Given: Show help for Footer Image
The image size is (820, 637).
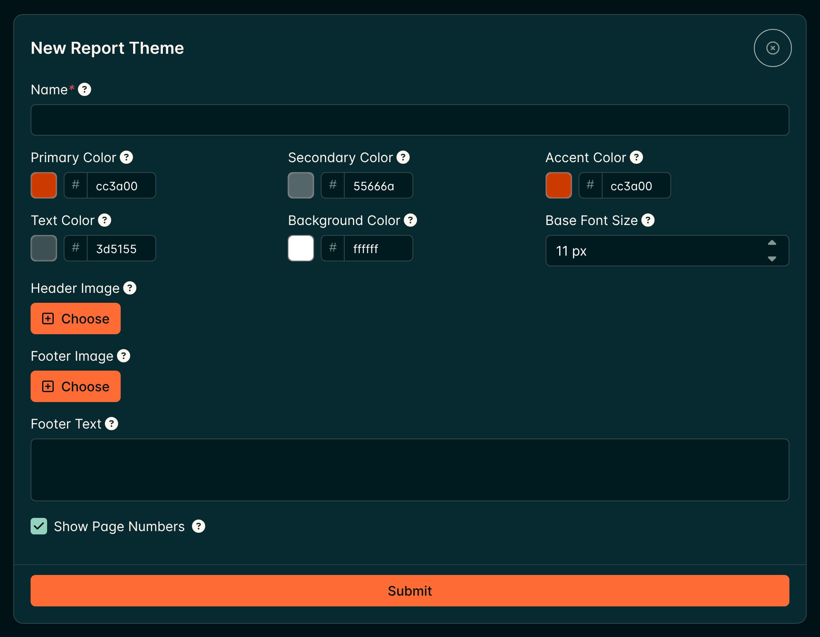Looking at the screenshot, I should [124, 356].
